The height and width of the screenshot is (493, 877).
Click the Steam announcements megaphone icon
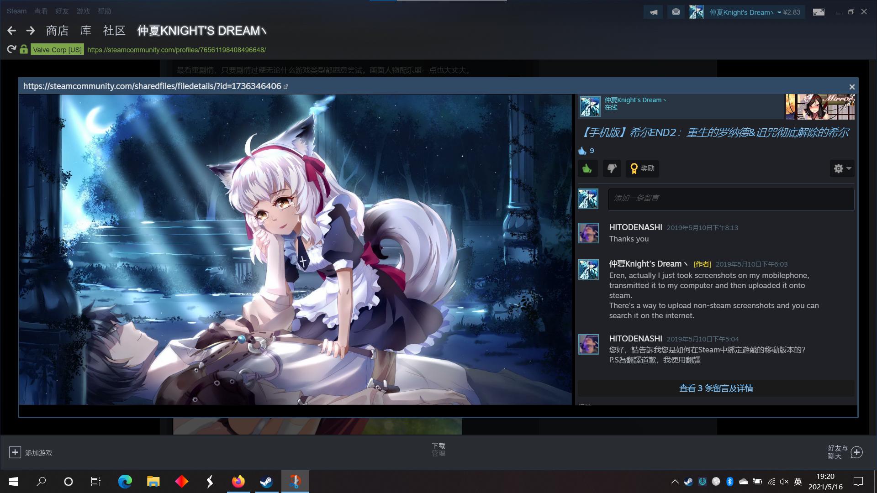tap(654, 12)
